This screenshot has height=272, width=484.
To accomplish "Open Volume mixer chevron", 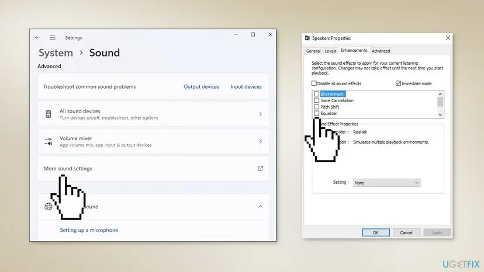I will 261,141.
